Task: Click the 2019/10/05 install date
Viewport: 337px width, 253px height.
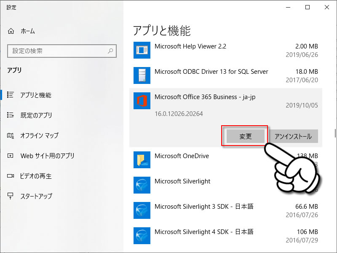Action: (x=302, y=105)
